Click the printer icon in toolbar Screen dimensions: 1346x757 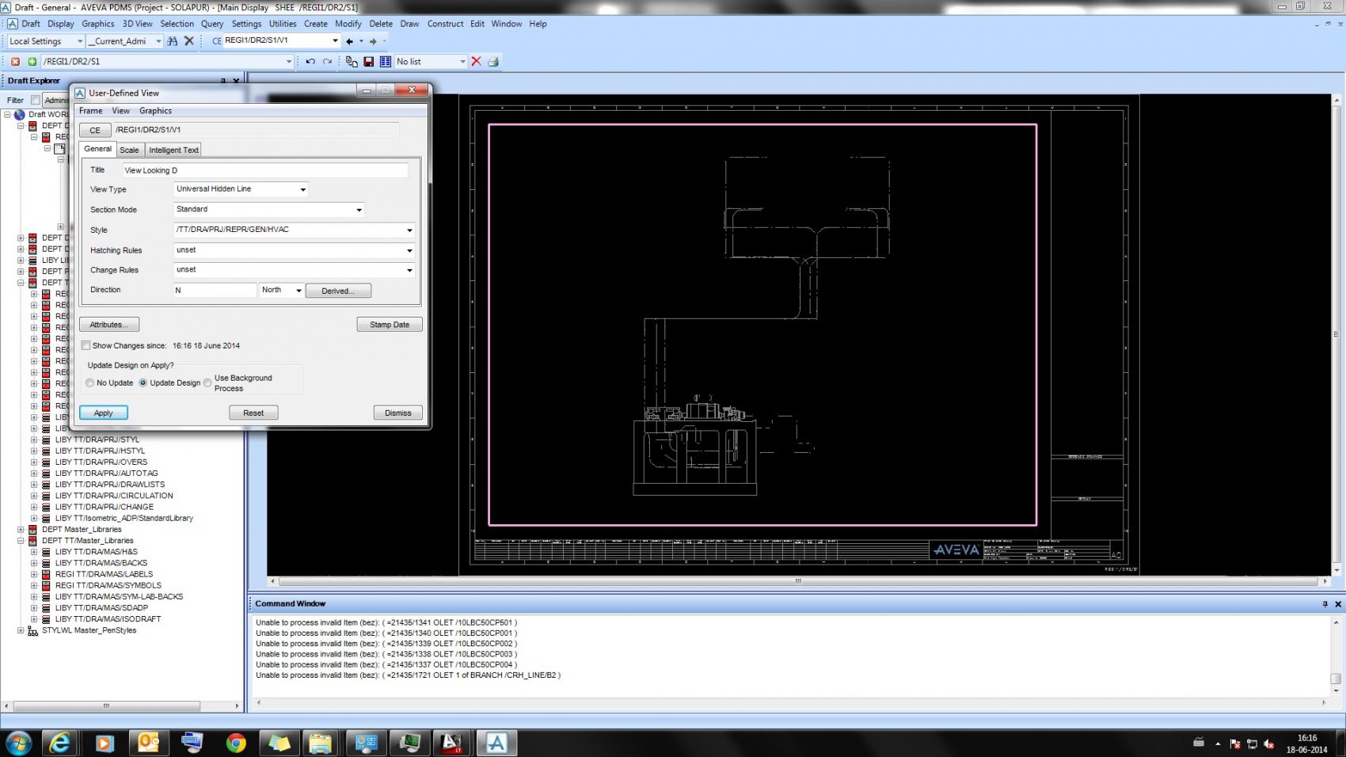493,62
